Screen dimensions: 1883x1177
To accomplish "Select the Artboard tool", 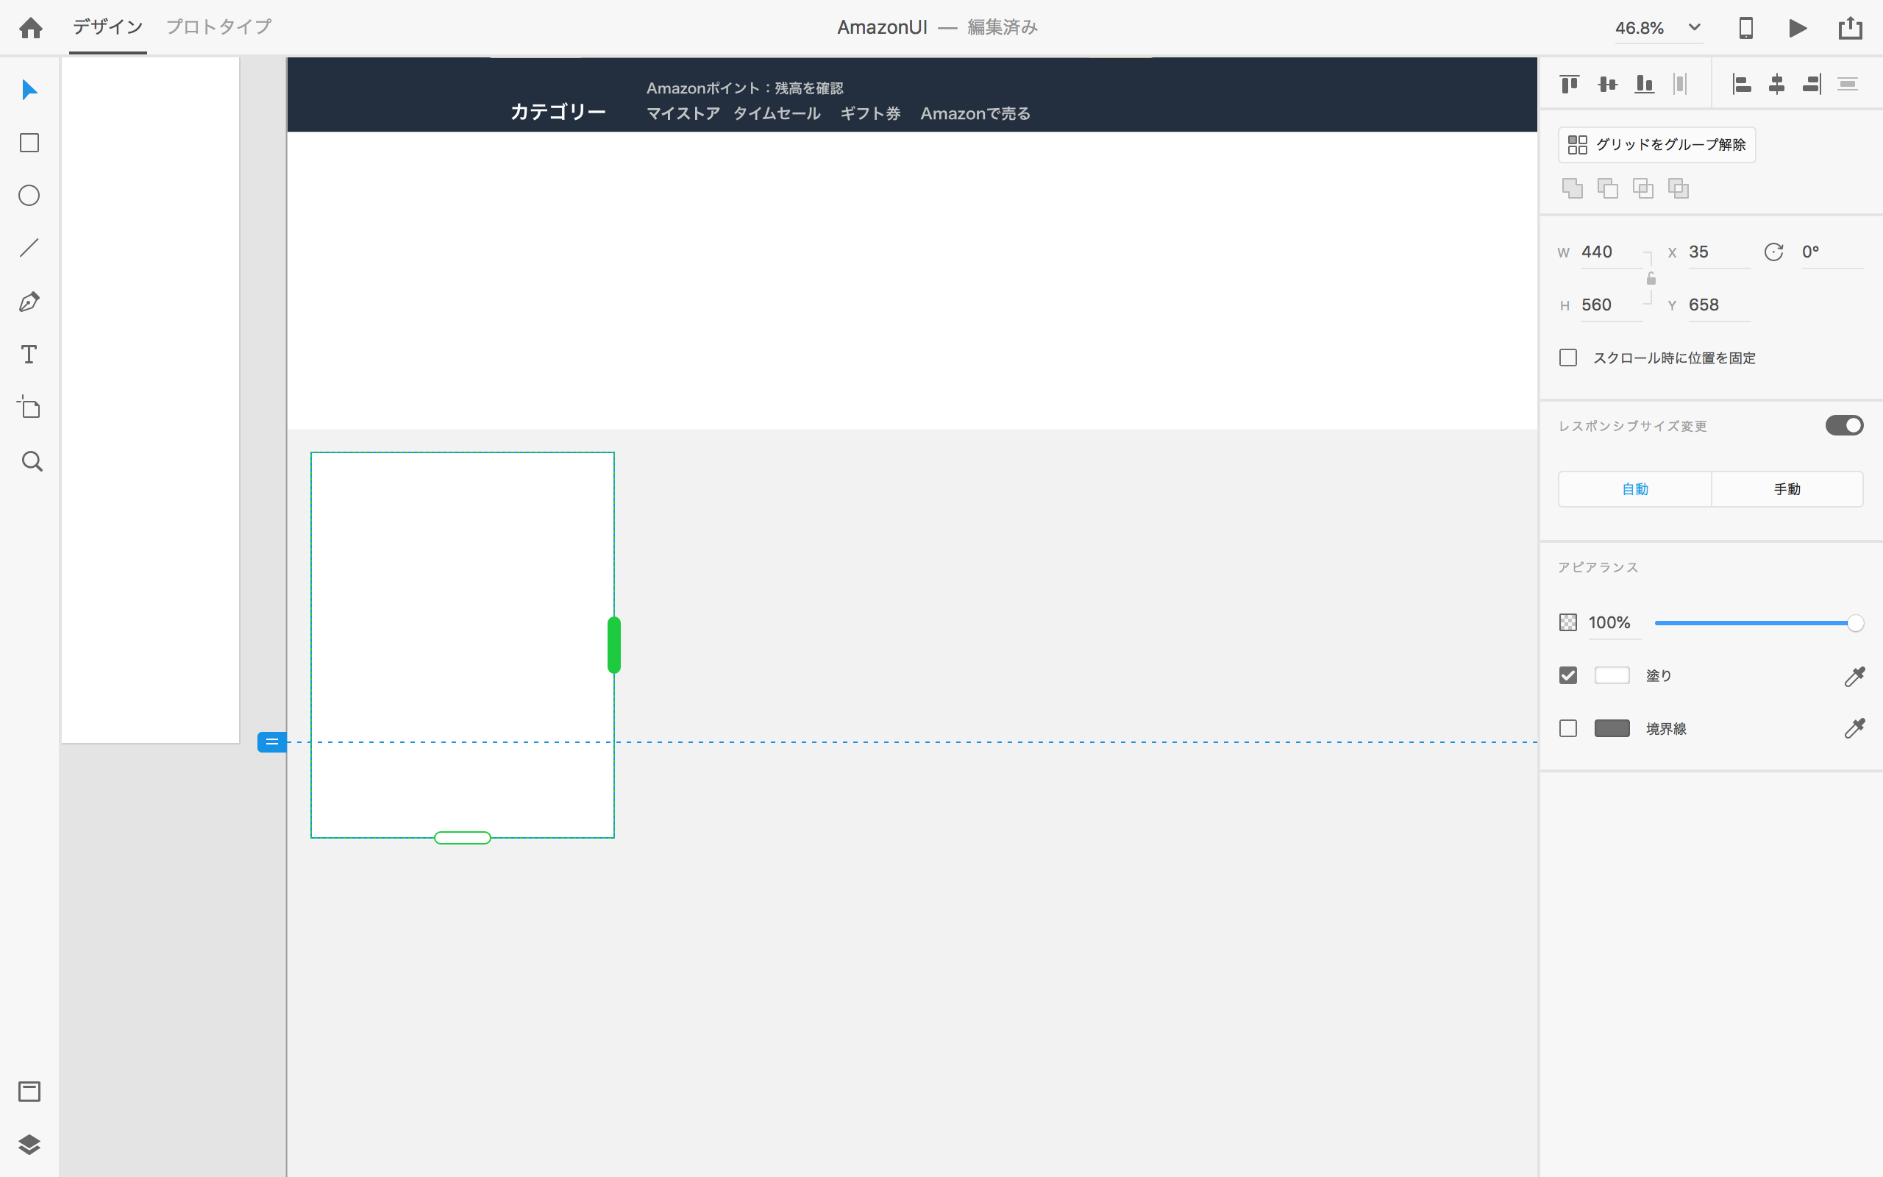I will [x=29, y=407].
